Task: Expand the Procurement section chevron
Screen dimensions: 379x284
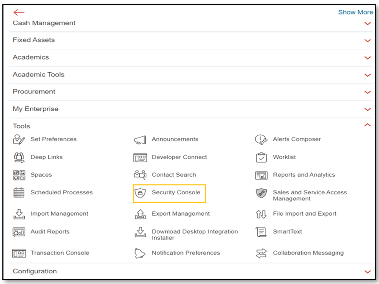Action: point(368,92)
